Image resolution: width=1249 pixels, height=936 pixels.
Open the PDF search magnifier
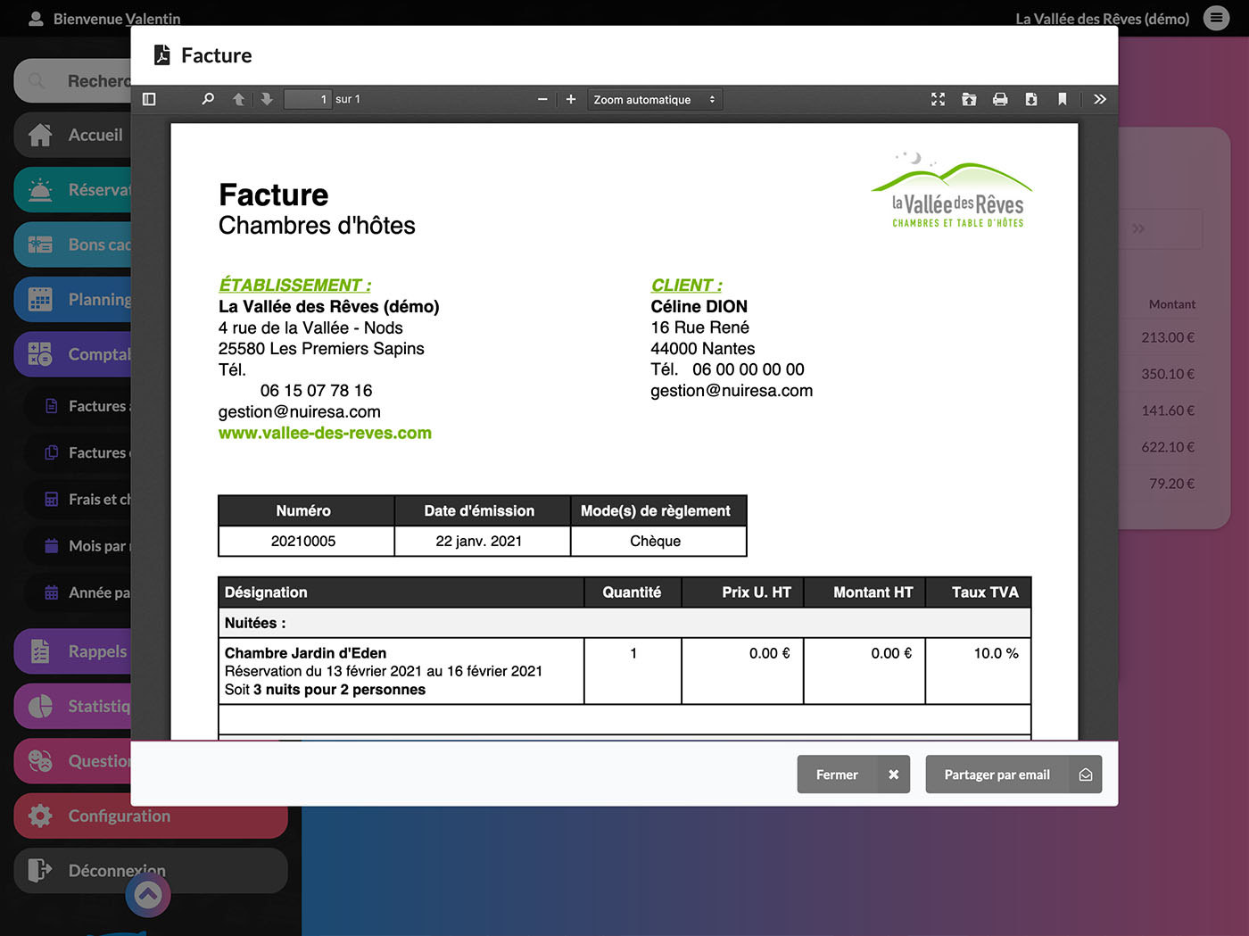[x=208, y=99]
